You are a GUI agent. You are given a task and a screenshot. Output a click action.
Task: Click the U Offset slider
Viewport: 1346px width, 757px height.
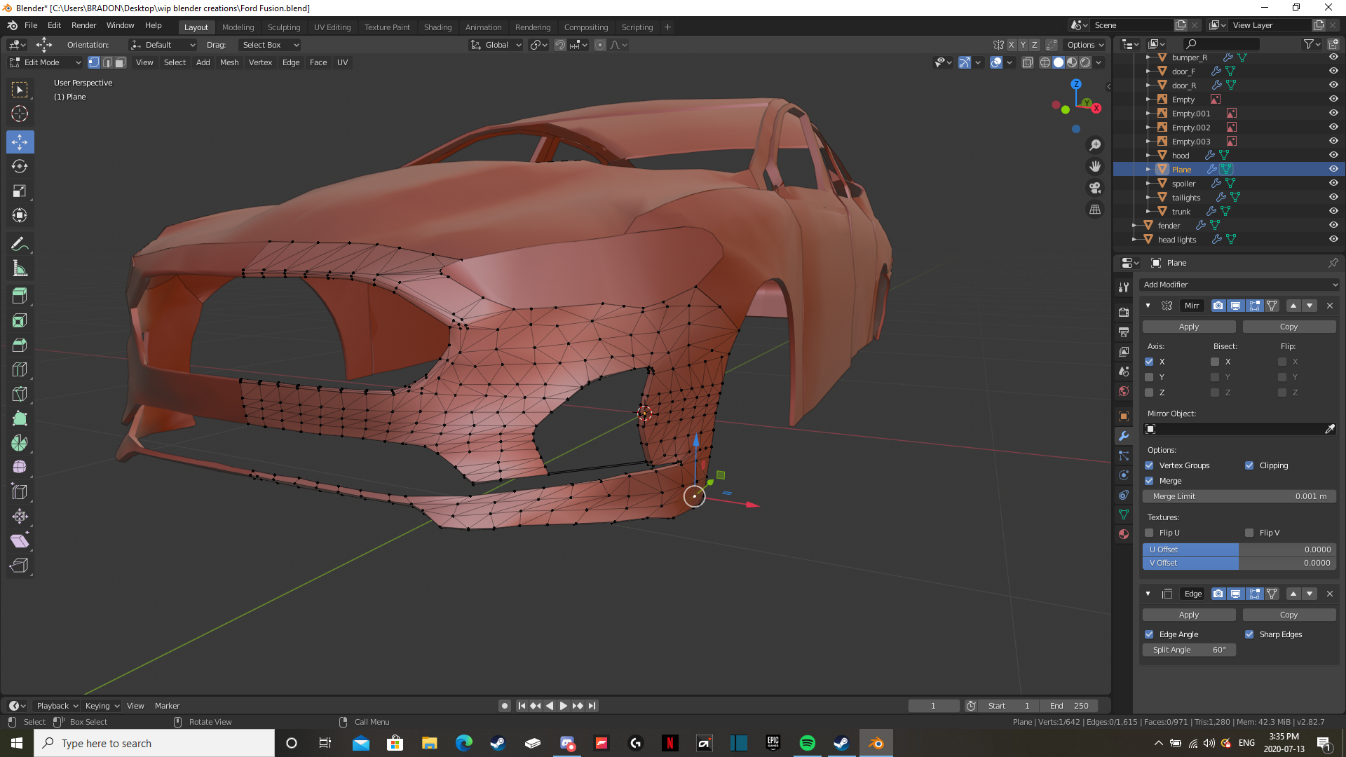(1239, 550)
